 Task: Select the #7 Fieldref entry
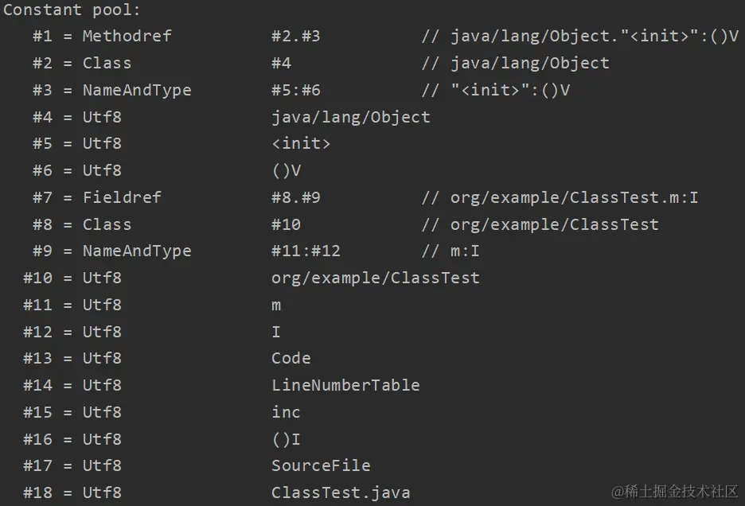click(365, 197)
